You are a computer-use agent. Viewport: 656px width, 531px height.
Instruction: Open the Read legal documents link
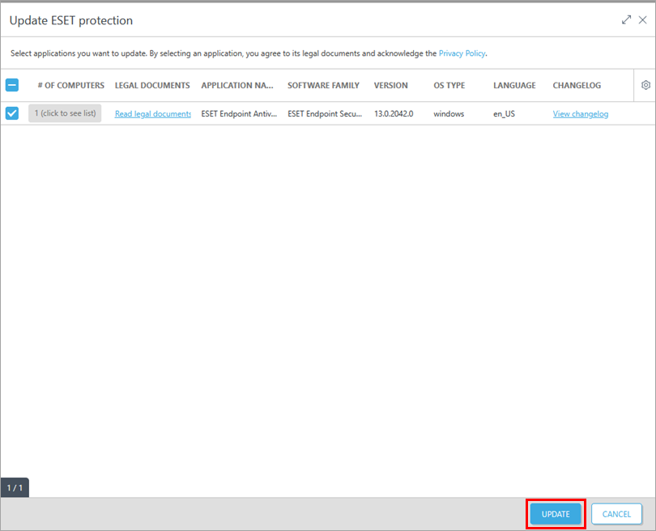pyautogui.click(x=152, y=114)
